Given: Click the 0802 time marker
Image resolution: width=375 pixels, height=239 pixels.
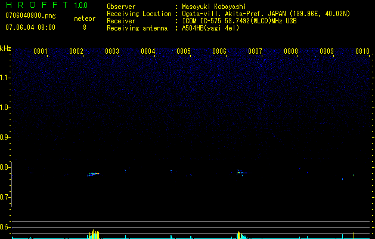Looking at the screenshot, I should click(x=76, y=51).
